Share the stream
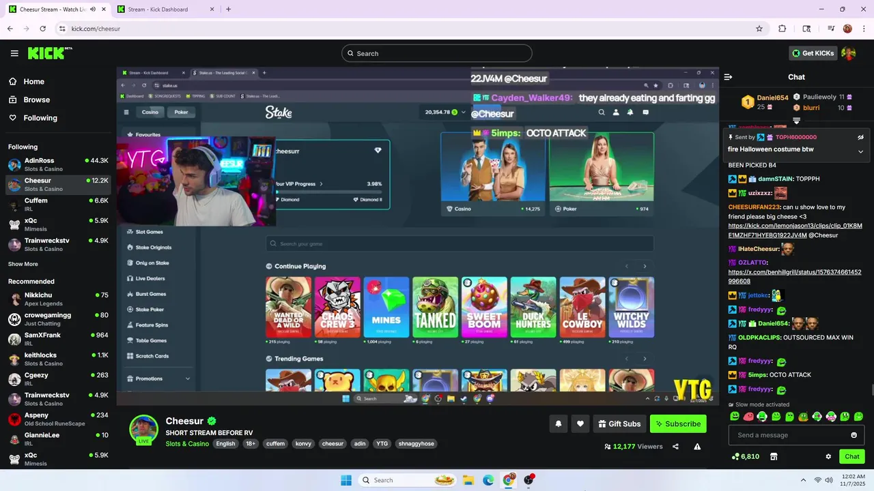 pyautogui.click(x=675, y=447)
